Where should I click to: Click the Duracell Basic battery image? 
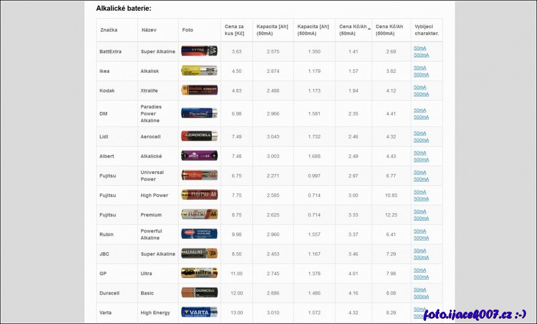coord(199,293)
